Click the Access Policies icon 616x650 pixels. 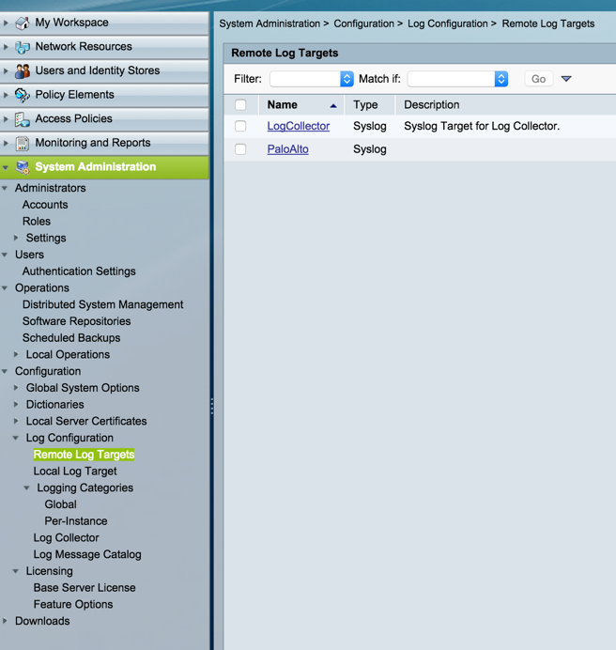(x=23, y=119)
